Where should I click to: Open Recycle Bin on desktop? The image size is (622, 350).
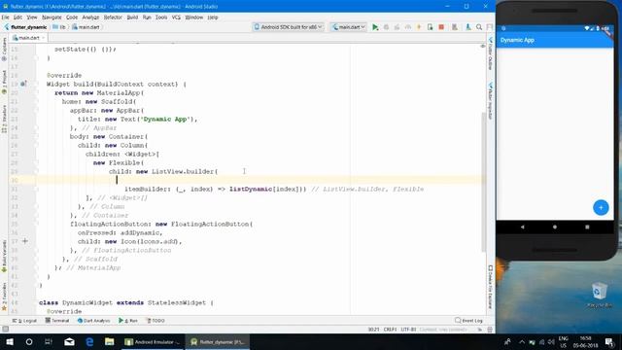(x=599, y=295)
